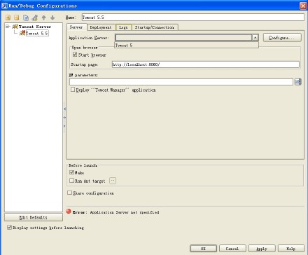Viewport: 308px width, 255px height.
Task: Click the IDEA icon in the title bar
Action: (4, 6)
